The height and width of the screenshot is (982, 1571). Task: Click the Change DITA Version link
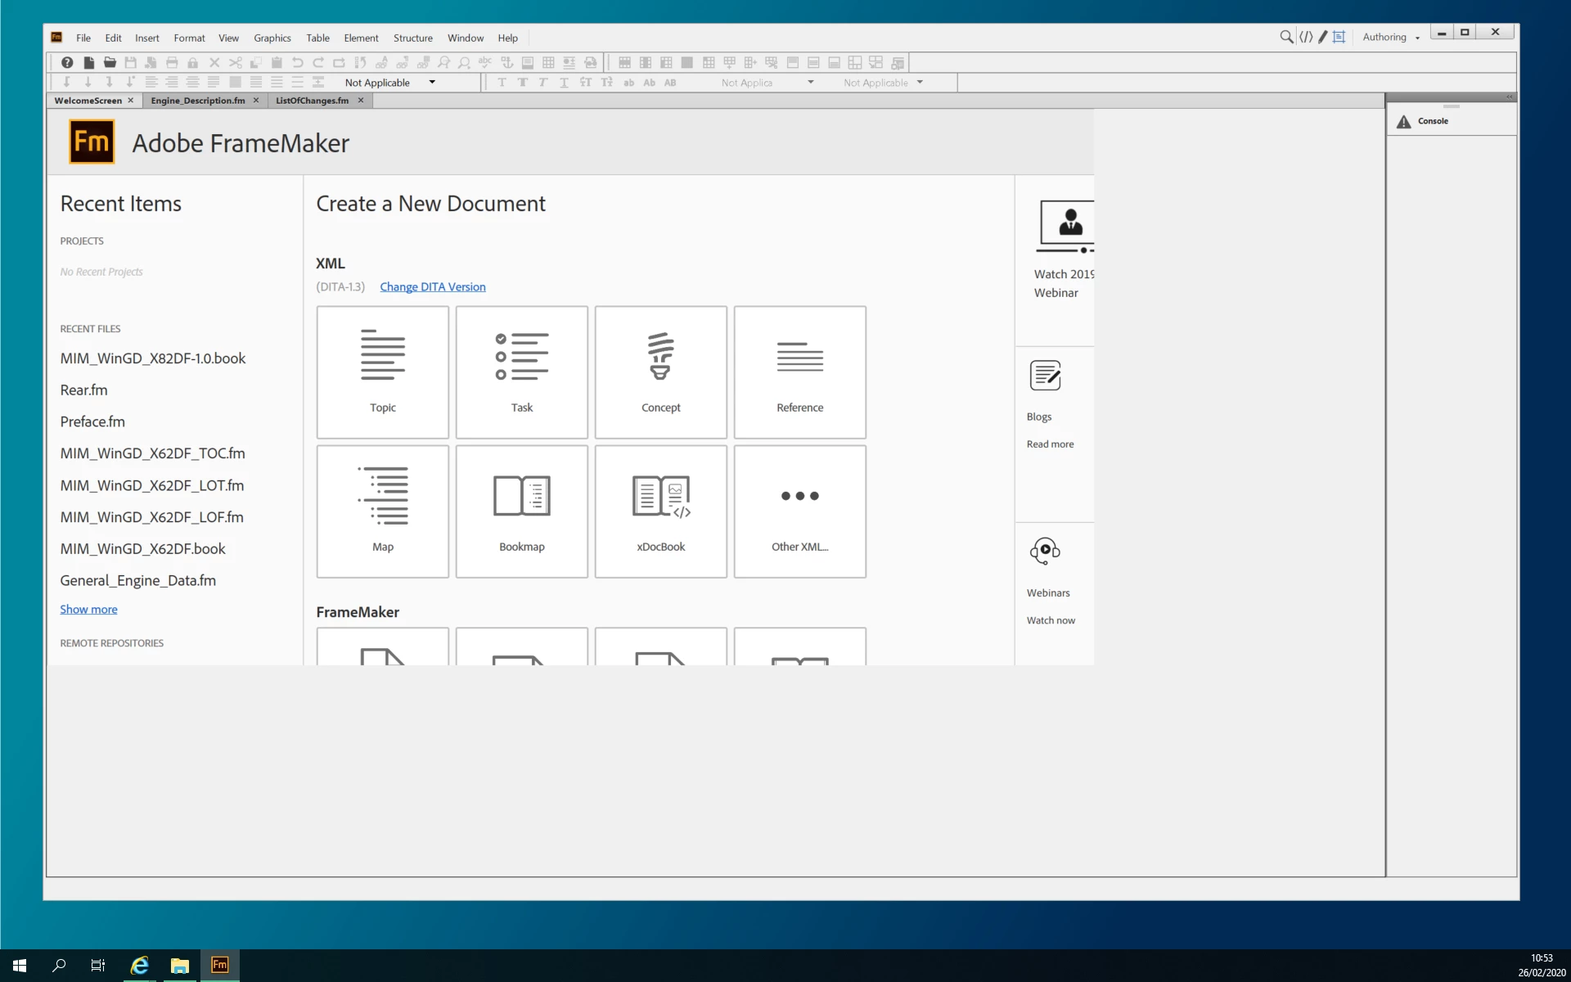coord(432,286)
